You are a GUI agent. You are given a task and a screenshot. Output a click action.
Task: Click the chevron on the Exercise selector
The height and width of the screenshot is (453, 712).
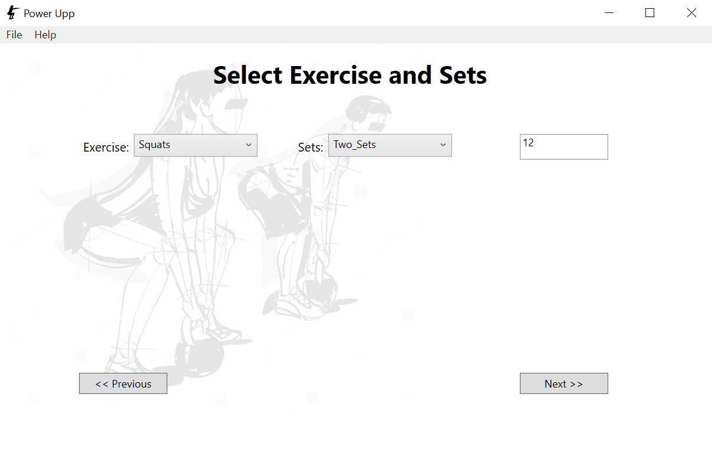click(250, 145)
